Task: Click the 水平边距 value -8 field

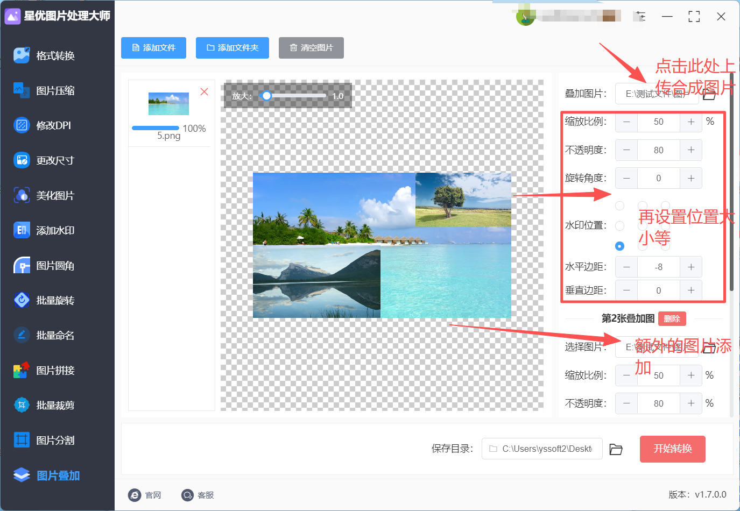Action: coord(659,267)
